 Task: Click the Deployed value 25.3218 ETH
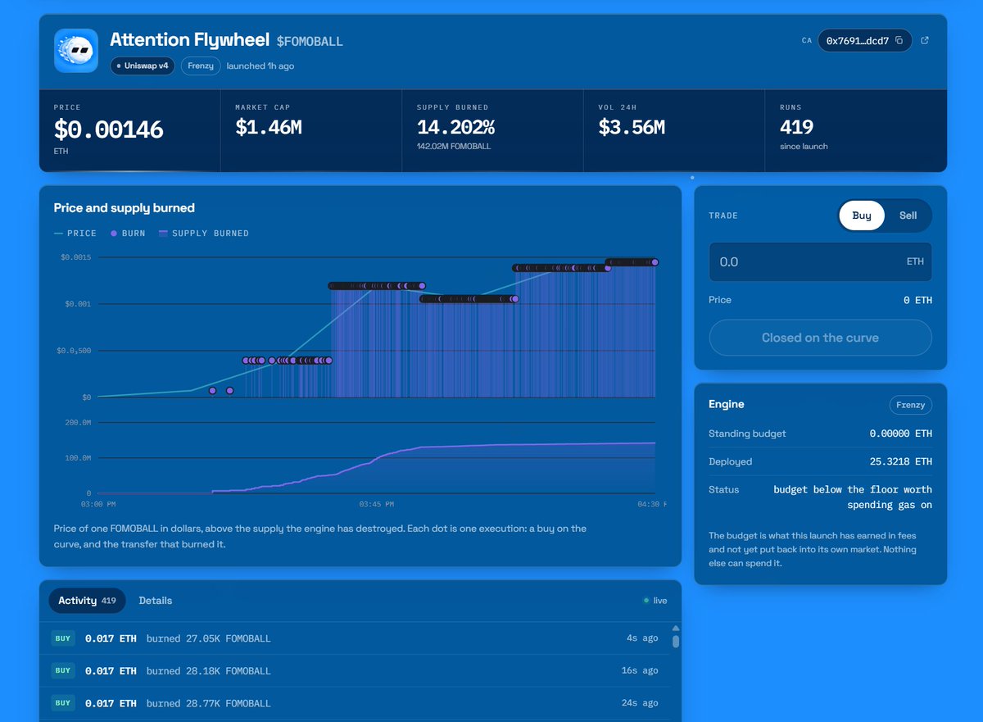[901, 461]
